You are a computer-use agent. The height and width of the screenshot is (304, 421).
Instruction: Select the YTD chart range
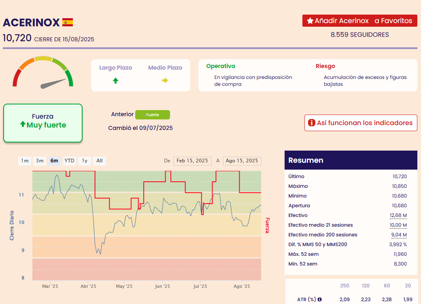70,161
